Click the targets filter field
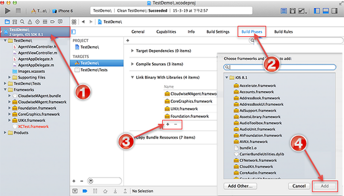Image resolution: width=344 pixels, height=196 pixels. (104, 181)
